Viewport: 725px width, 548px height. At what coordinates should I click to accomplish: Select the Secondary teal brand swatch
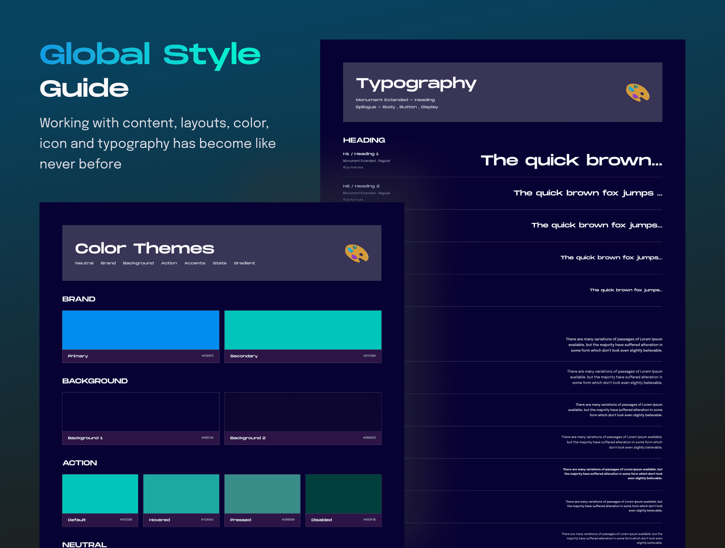pyautogui.click(x=303, y=330)
